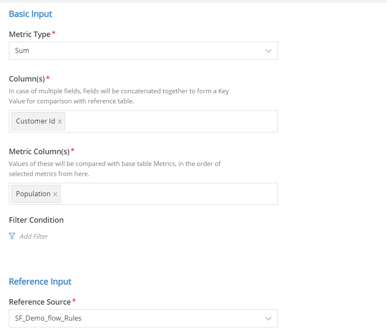Viewport: 387px width, 329px height.
Task: Click the Sum value in Metric Type
Action: coord(22,50)
